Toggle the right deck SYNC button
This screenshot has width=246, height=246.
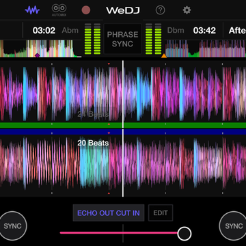(233, 225)
